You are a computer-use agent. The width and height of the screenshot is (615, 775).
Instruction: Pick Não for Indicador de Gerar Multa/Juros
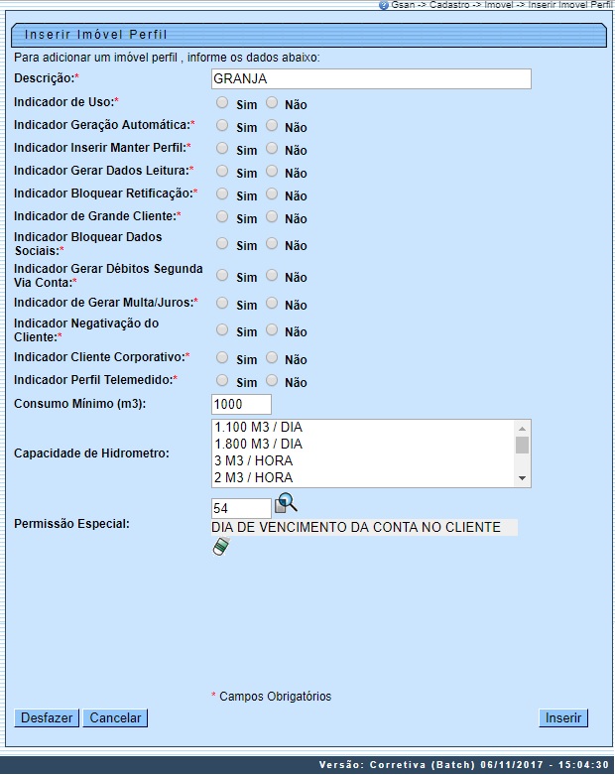pyautogui.click(x=272, y=303)
